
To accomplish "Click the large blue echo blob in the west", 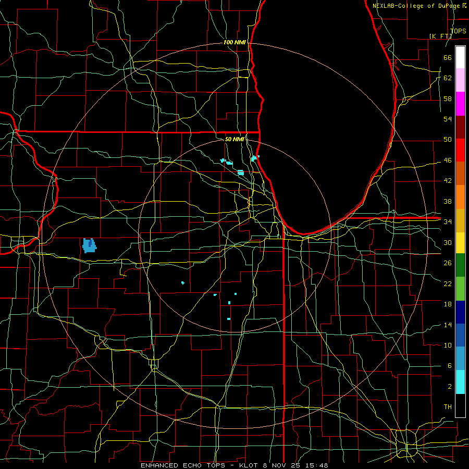I will [90, 245].
